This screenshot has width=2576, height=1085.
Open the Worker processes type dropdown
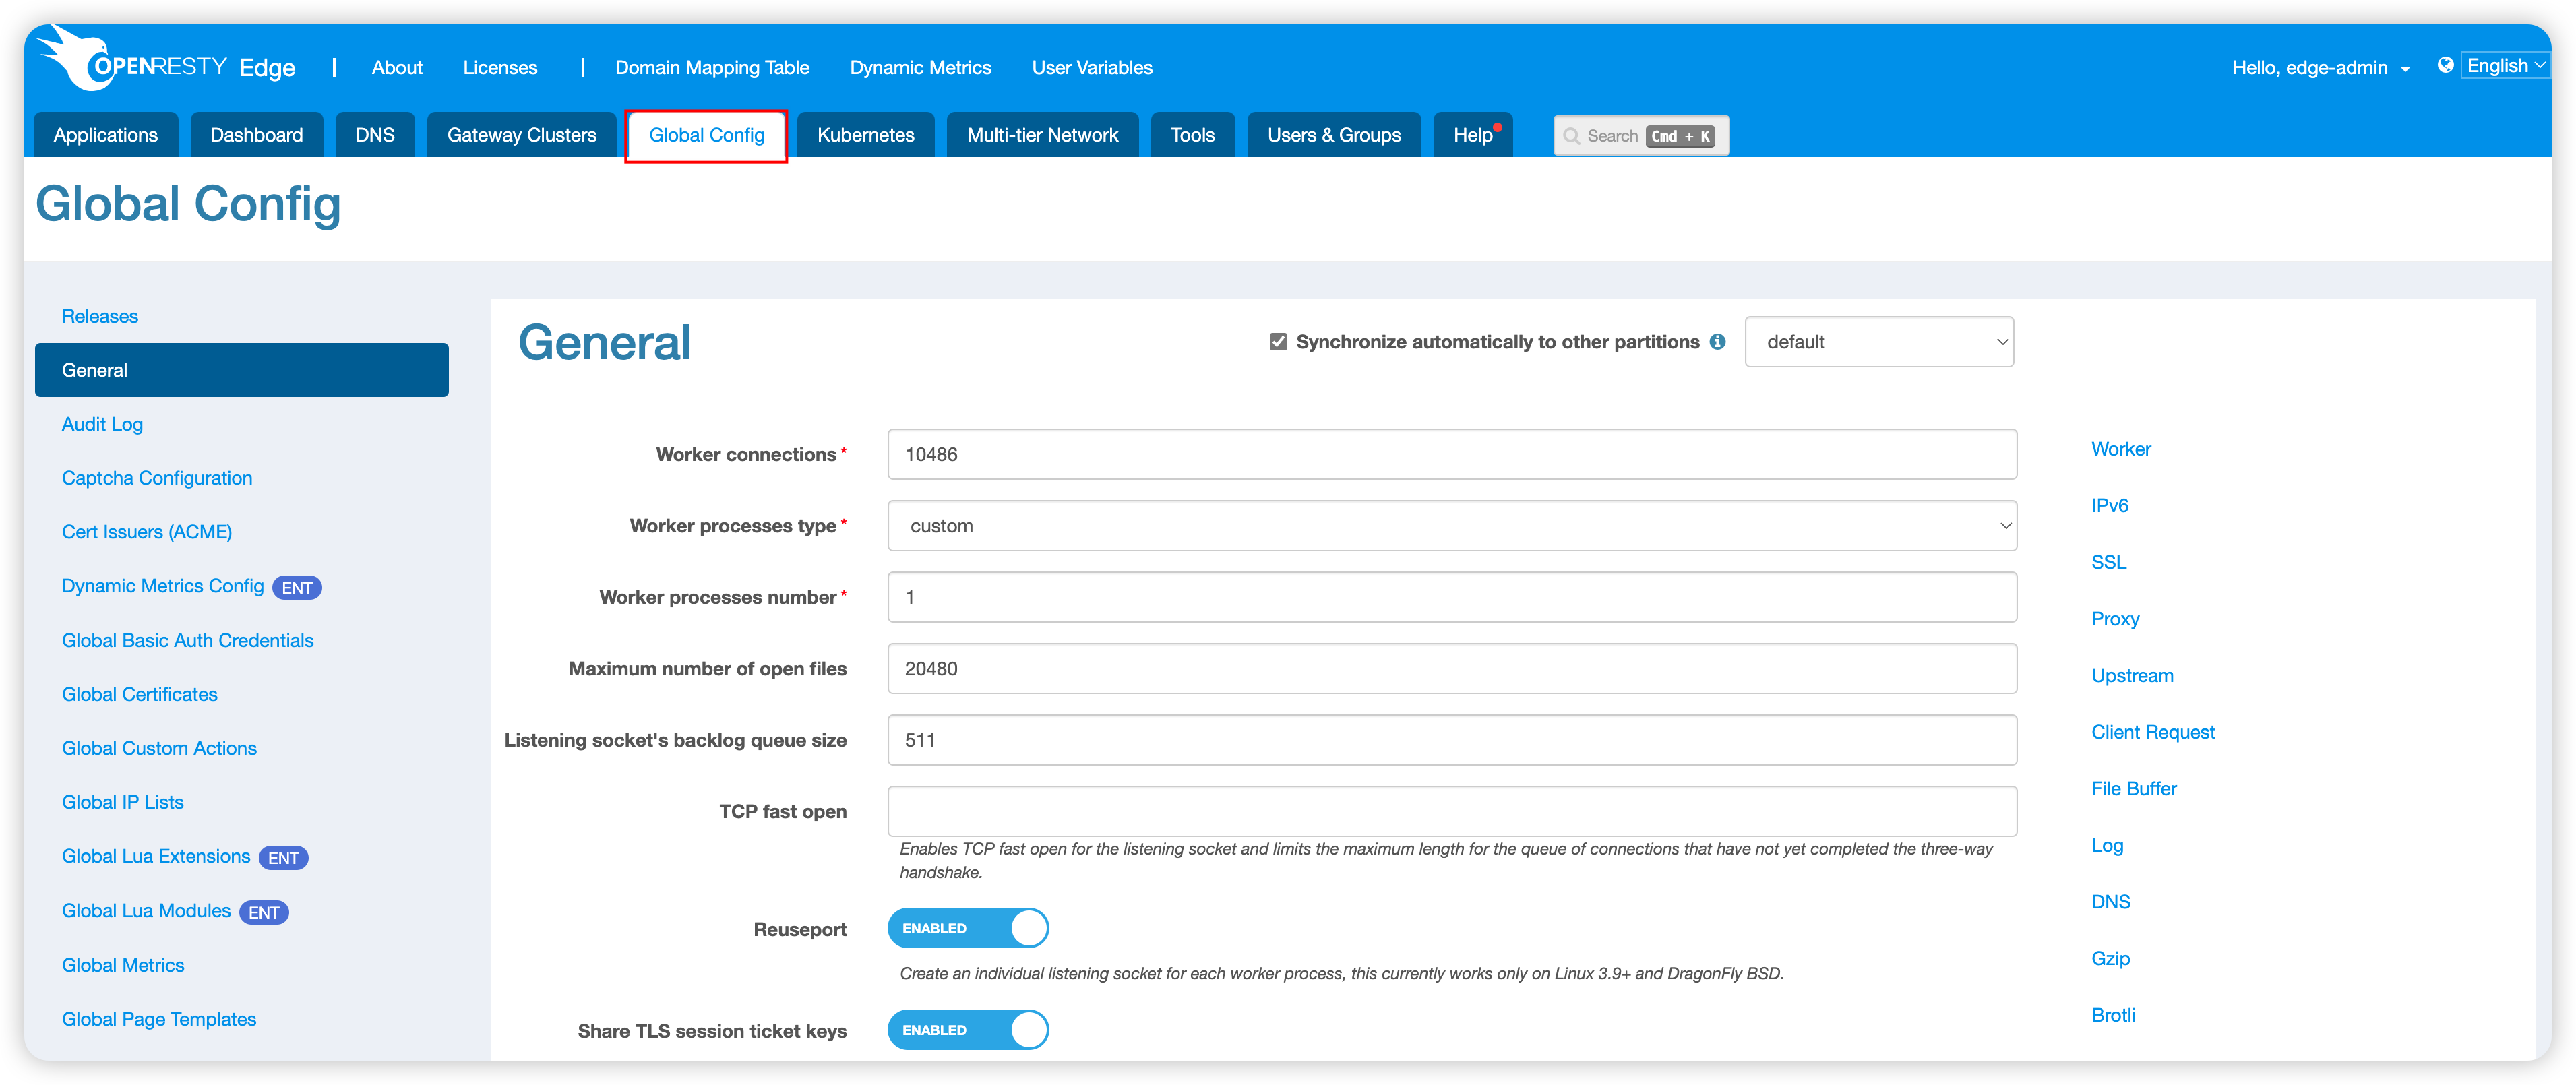pos(1452,525)
